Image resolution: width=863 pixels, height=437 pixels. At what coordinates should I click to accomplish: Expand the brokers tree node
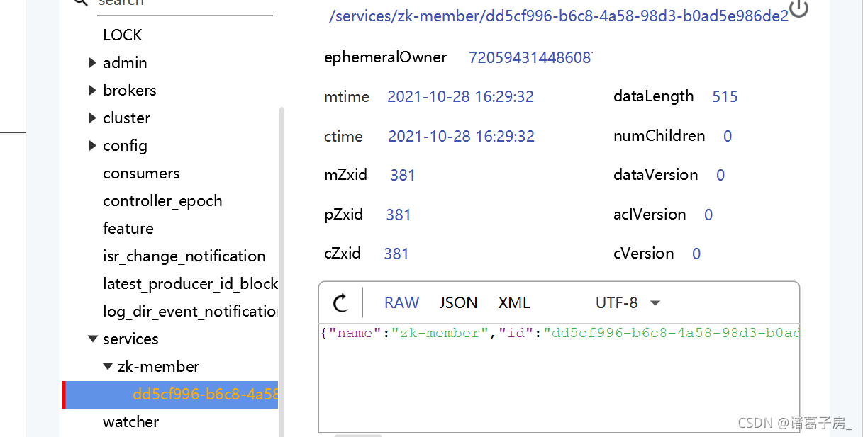coord(93,90)
